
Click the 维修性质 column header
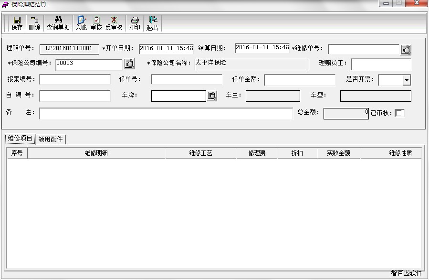(391, 153)
